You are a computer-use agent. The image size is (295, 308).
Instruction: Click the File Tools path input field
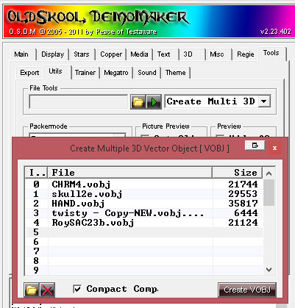click(x=79, y=101)
